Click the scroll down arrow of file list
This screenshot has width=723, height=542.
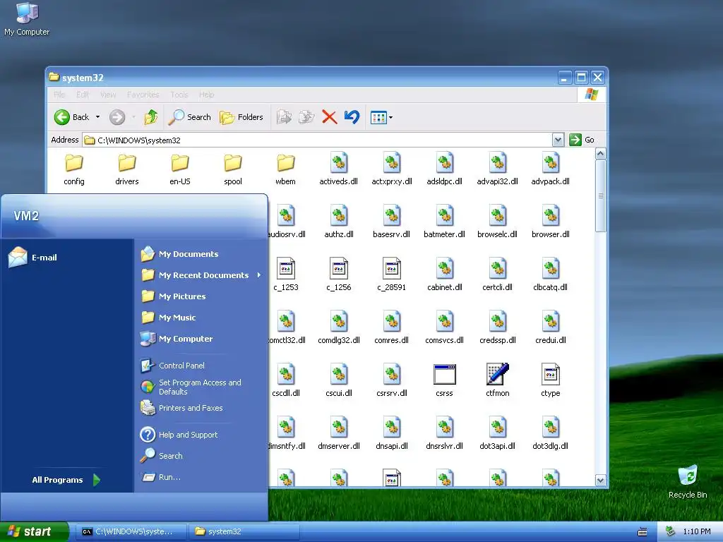point(600,480)
